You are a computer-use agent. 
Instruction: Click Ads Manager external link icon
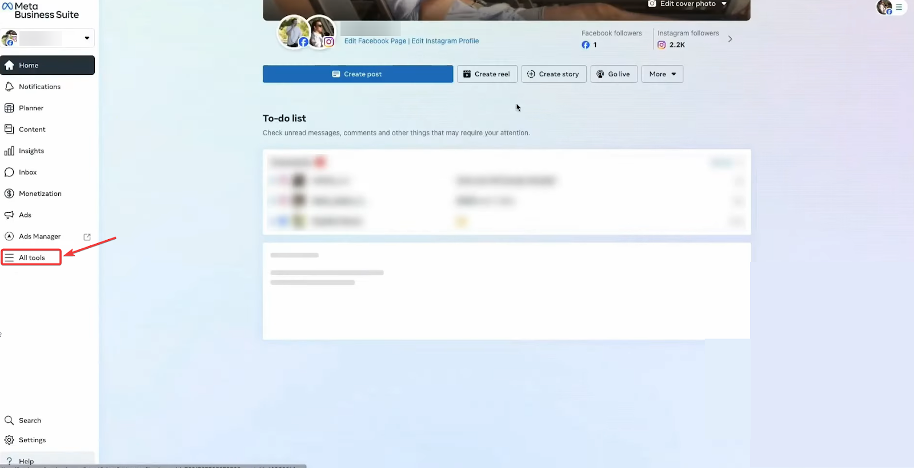(87, 237)
